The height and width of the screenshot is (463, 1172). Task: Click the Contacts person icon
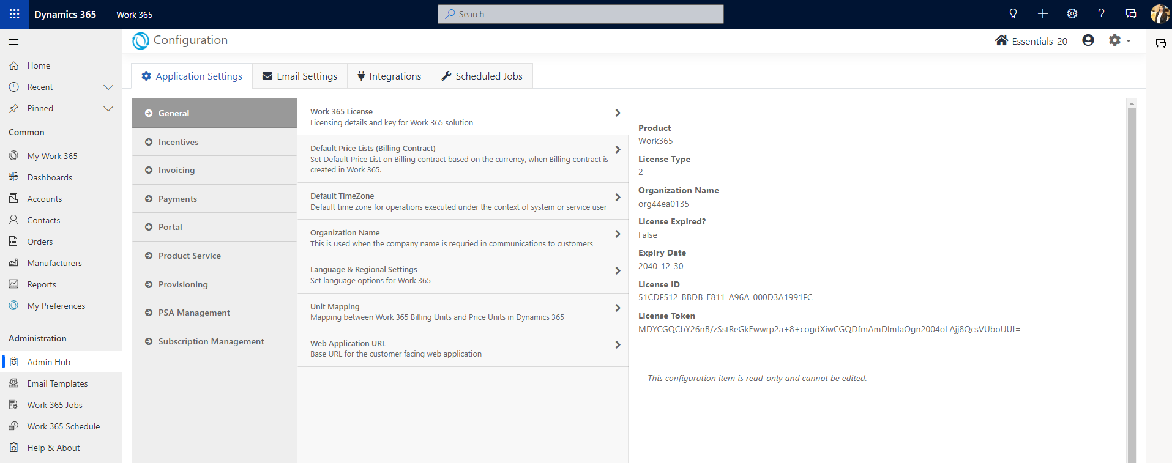[13, 220]
